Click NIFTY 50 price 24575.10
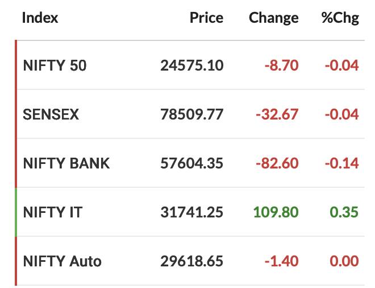 click(x=192, y=65)
